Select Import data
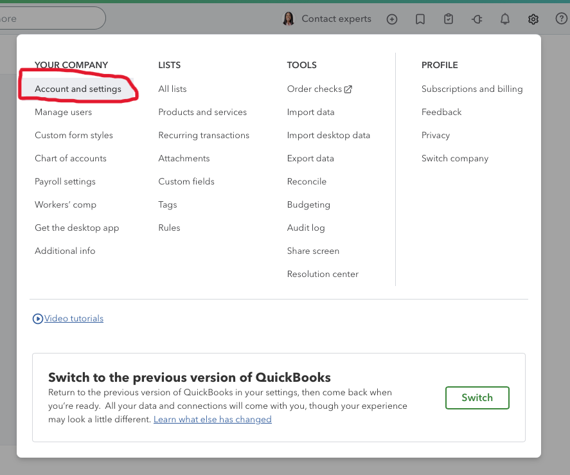Viewport: 570px width, 475px height. click(311, 112)
